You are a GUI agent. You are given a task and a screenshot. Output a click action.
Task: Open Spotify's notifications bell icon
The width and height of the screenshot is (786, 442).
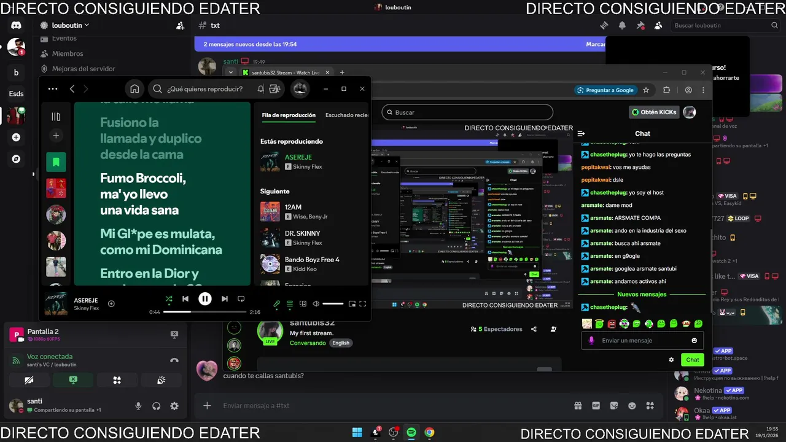point(261,88)
